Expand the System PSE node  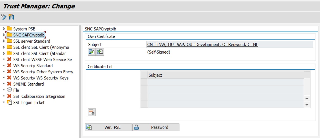[4, 29]
